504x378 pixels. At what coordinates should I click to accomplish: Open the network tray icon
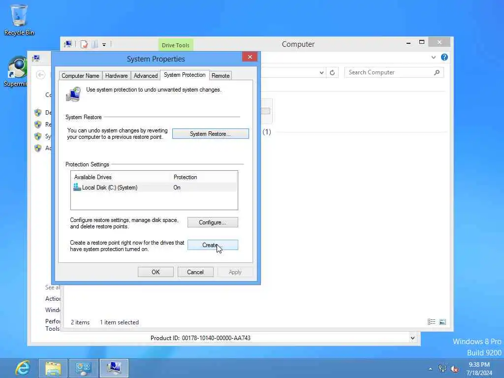(442, 369)
